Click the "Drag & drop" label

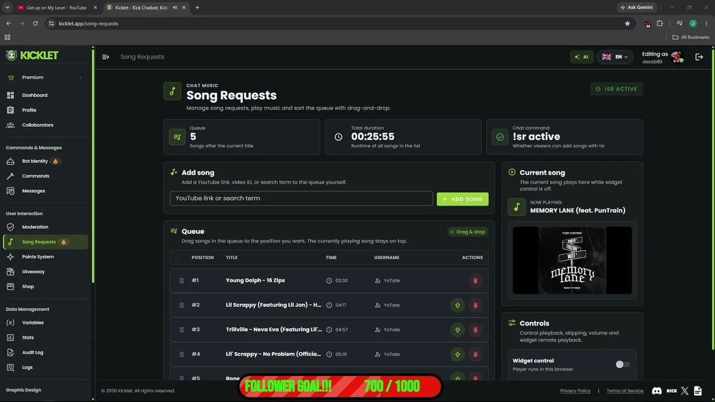468,232
